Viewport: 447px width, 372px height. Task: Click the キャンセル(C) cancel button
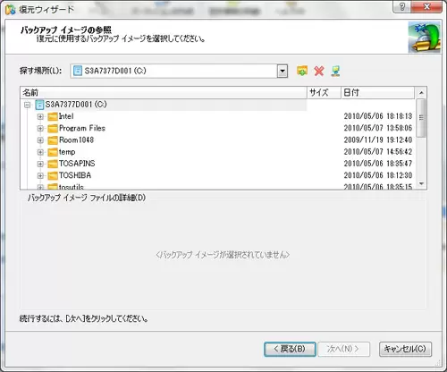(x=405, y=349)
